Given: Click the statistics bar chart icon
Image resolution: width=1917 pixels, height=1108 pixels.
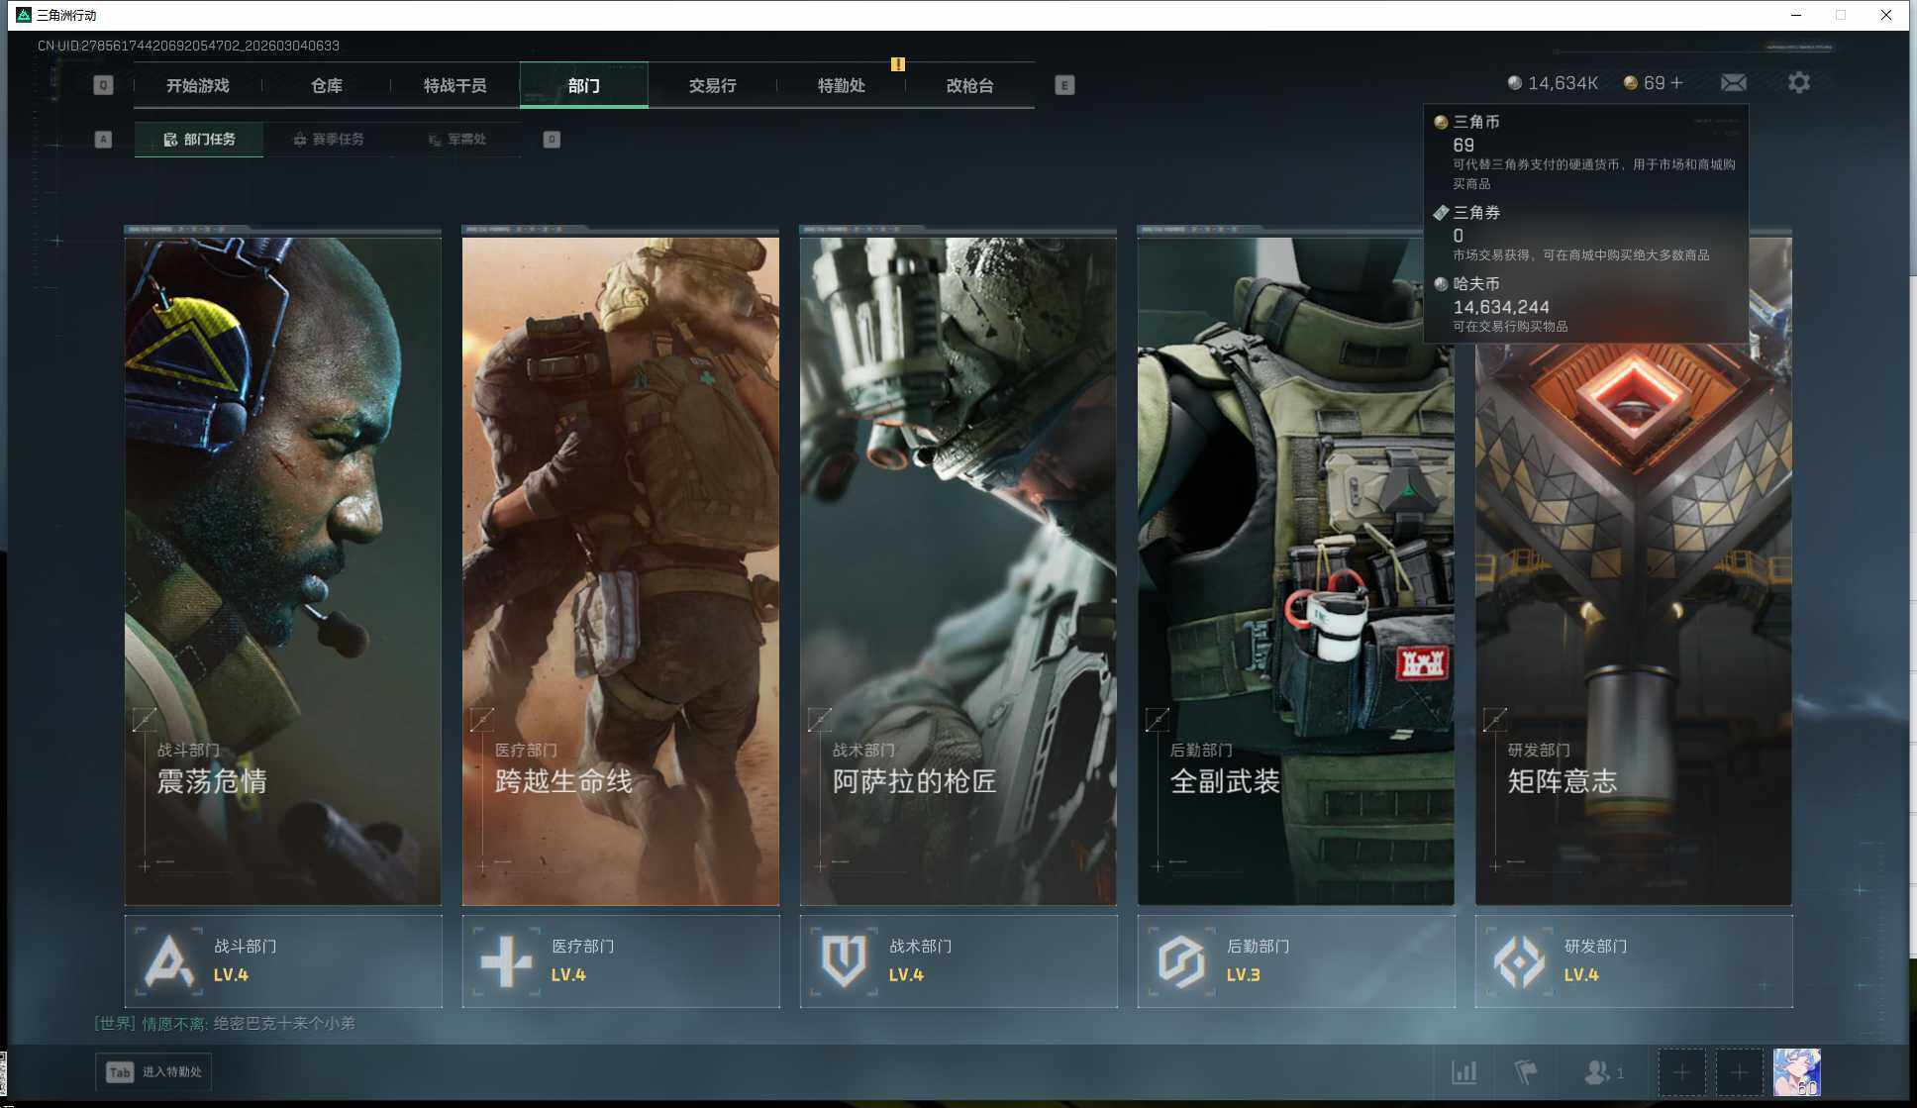Looking at the screenshot, I should (x=1463, y=1071).
